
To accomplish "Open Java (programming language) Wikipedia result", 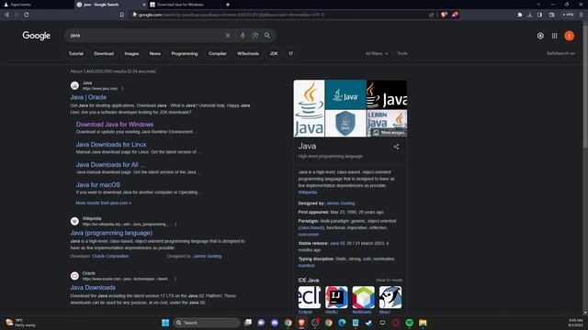I will (x=111, y=233).
